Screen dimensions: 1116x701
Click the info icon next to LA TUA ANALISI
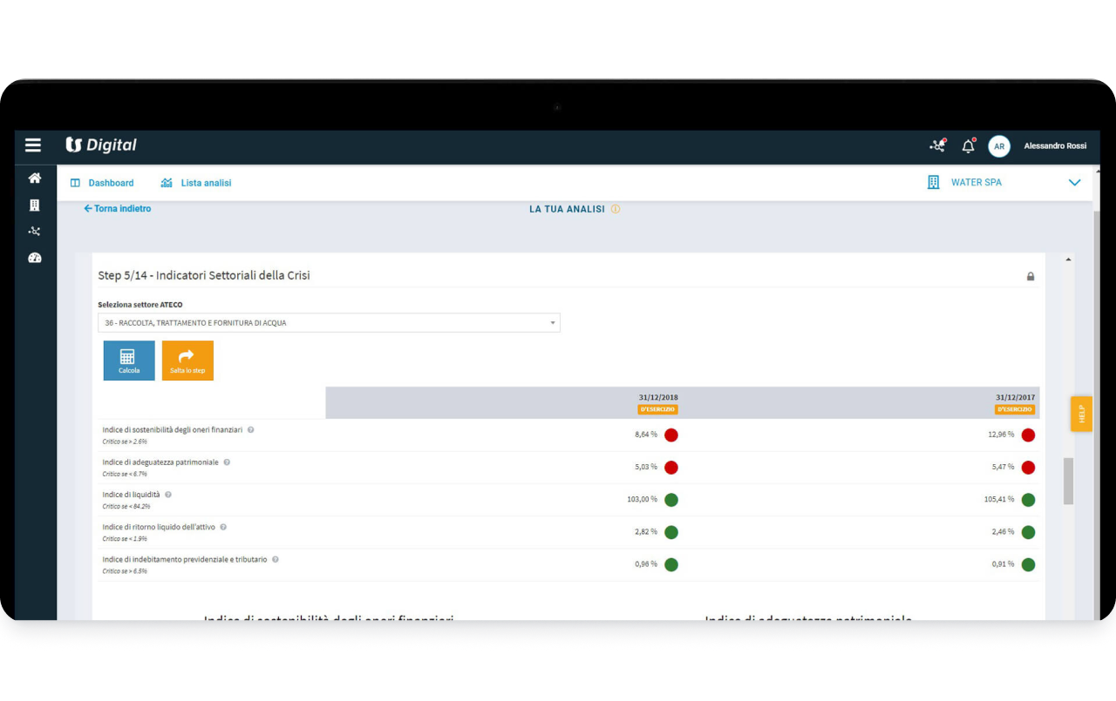click(616, 209)
